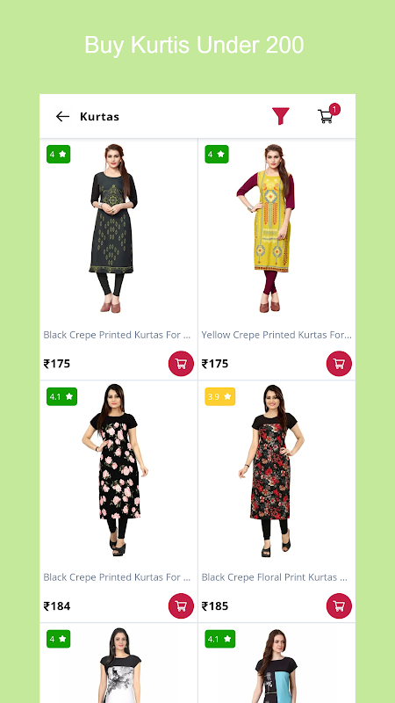Open the shopping cart with badge
The height and width of the screenshot is (703, 395).
pos(328,114)
